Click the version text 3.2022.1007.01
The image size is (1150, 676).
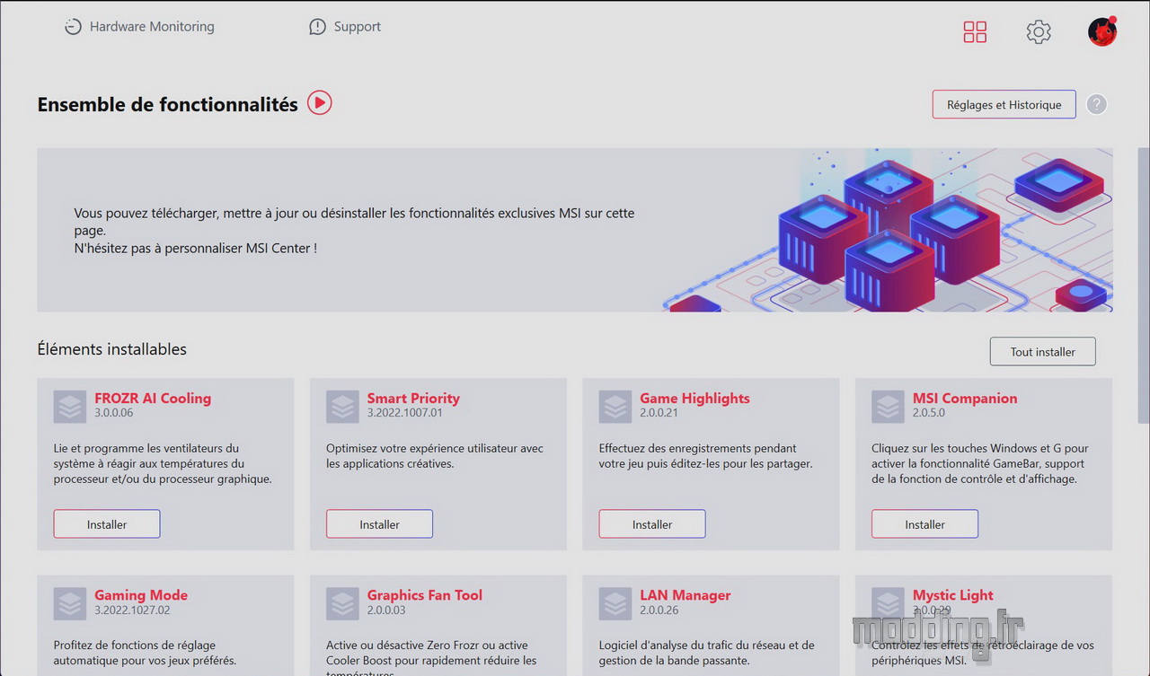pos(404,413)
